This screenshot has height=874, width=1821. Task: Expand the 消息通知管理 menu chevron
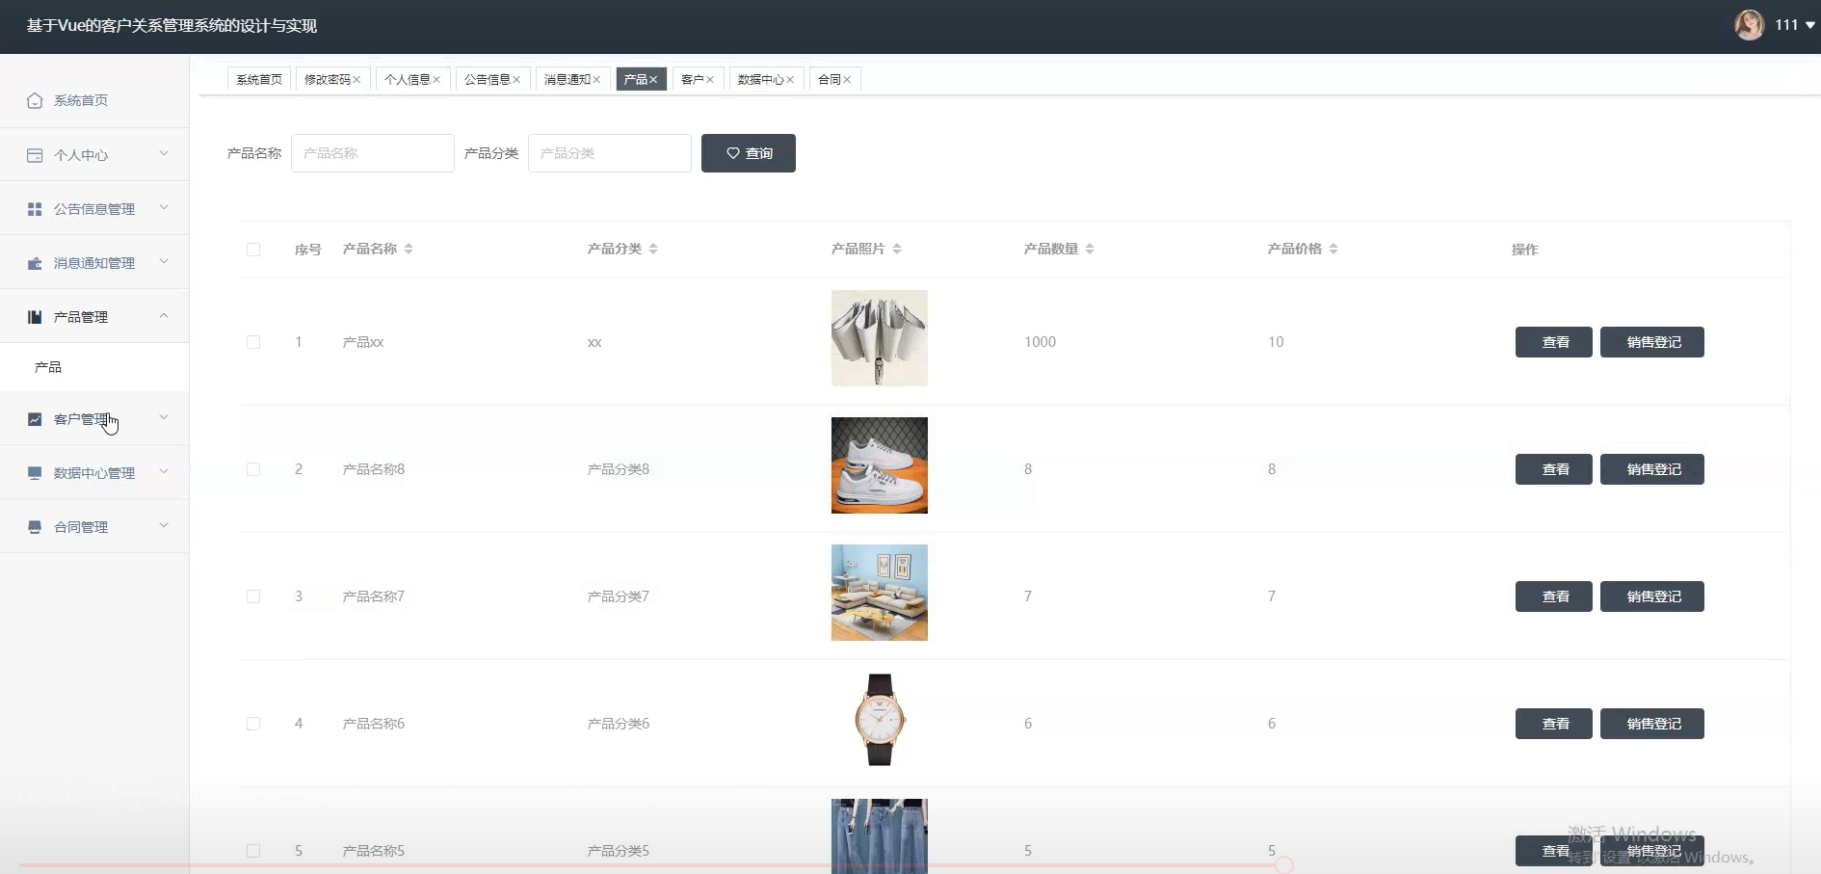pos(164,261)
